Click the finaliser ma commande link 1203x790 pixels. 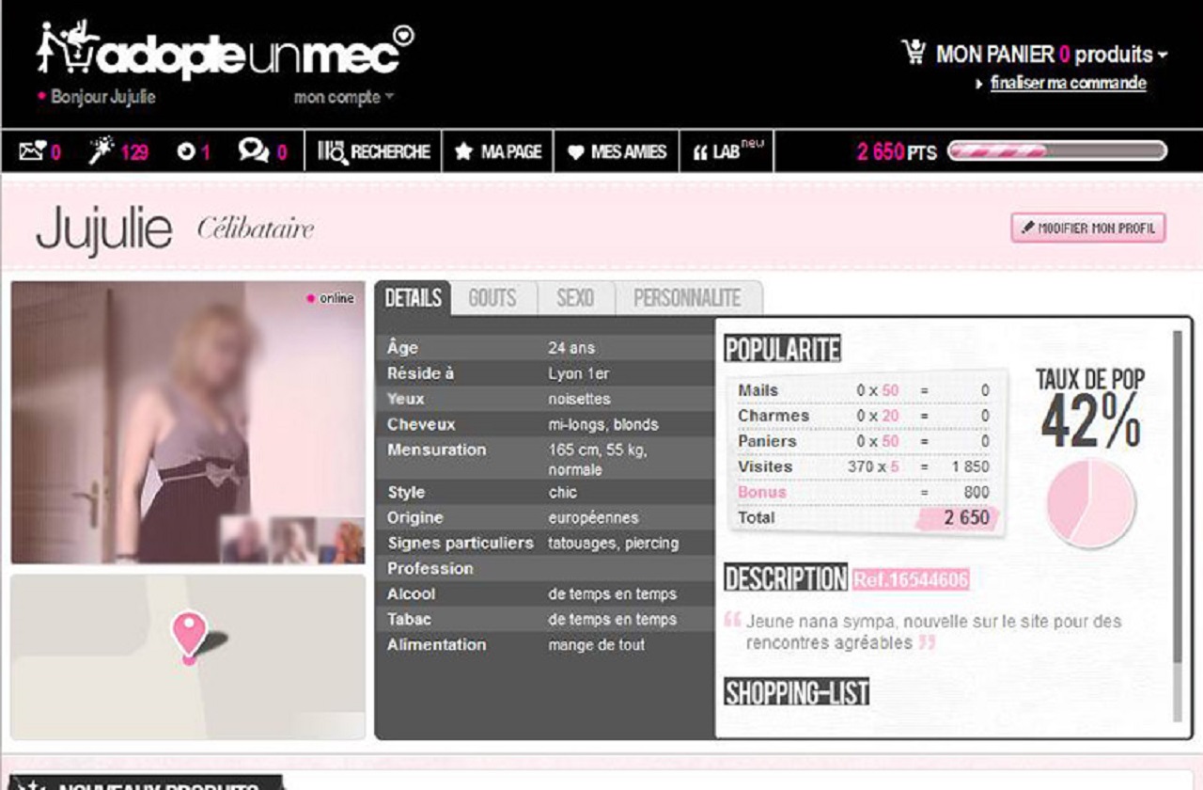(x=1068, y=83)
